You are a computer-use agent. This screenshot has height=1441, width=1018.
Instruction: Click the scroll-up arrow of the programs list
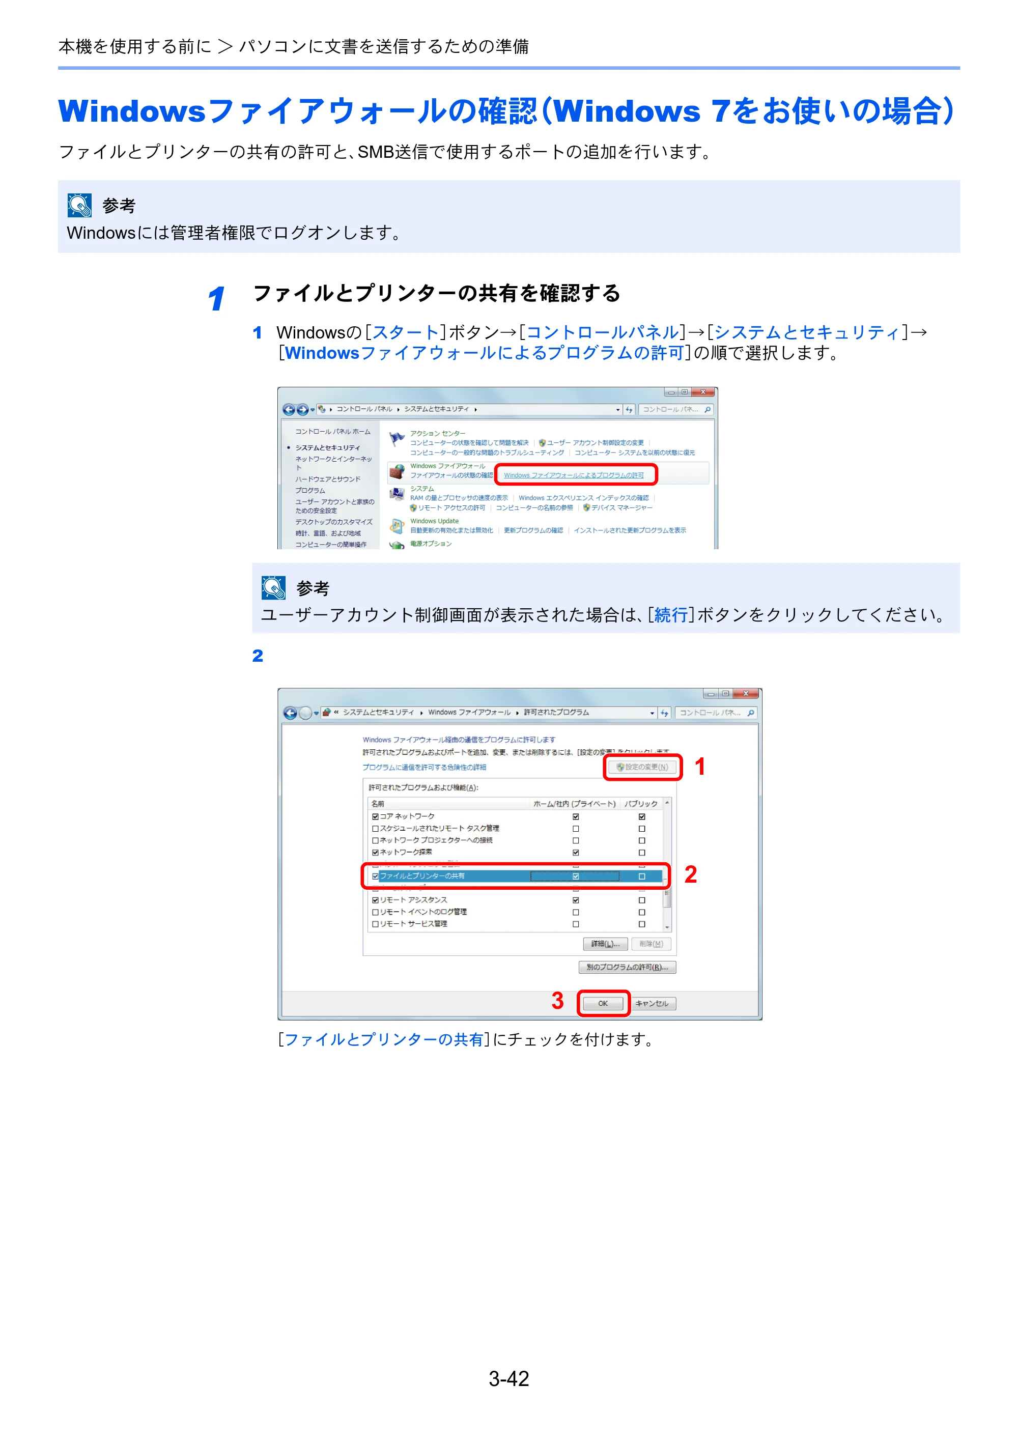click(x=666, y=803)
